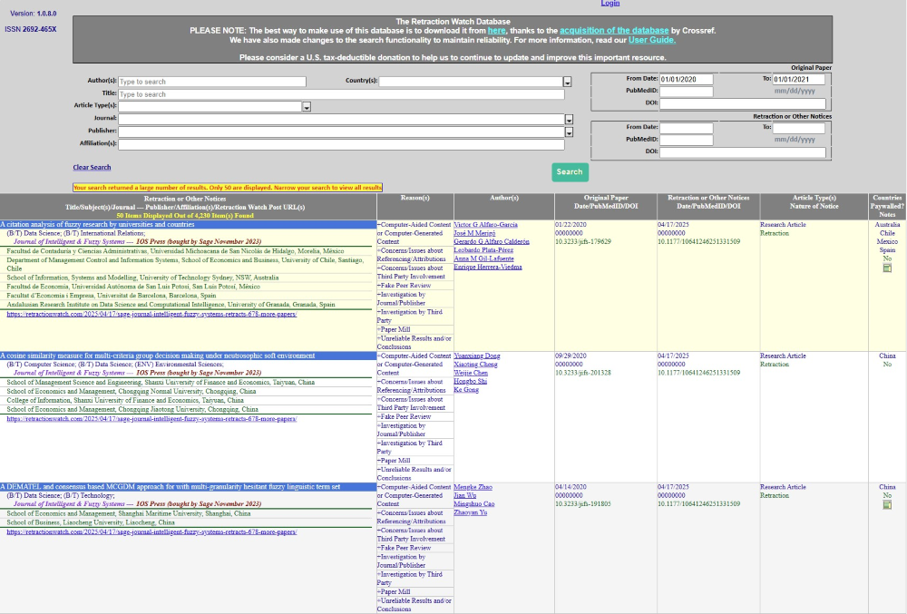Click DOI 10.3233/jifs-191805
907x614 pixels.
tap(582, 504)
